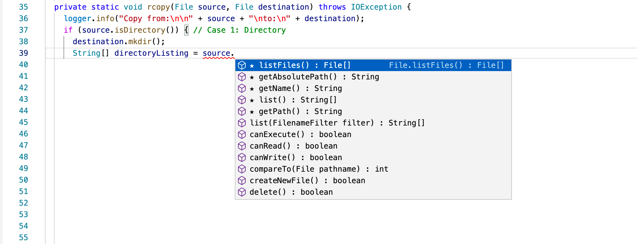The height and width of the screenshot is (244, 637).
Task: Click IOException in the method signature
Action: [376, 7]
